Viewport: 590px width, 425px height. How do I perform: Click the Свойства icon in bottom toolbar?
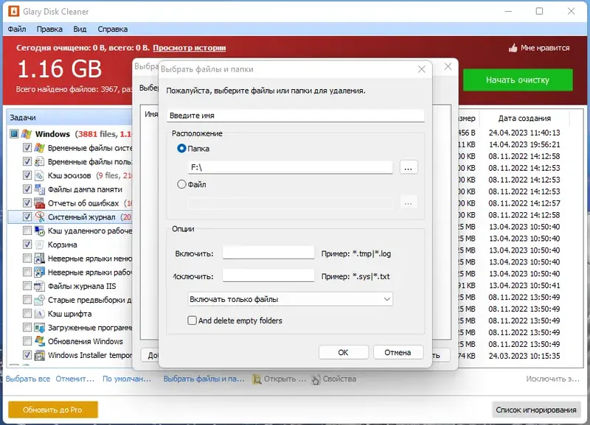pos(316,379)
